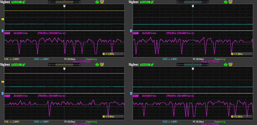This screenshot has height=125, width=257.
Task: Click the CH2 1.00V readout in top-left scope
Action: pyautogui.click(x=41, y=59)
